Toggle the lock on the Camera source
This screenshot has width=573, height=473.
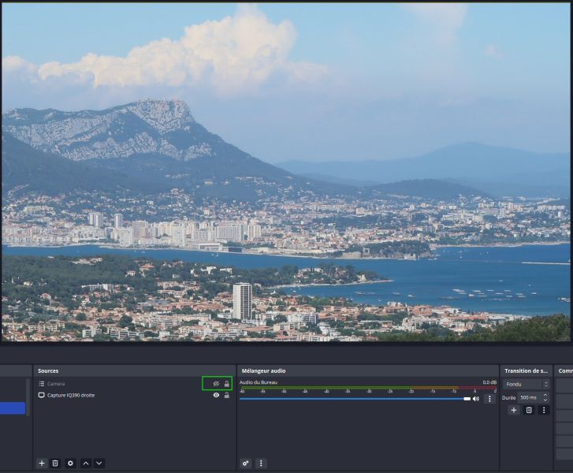[x=226, y=384]
